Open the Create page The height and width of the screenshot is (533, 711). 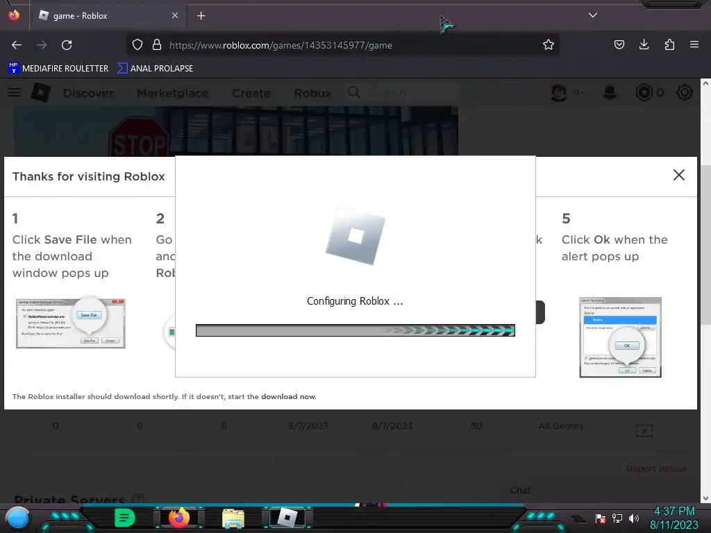(x=251, y=93)
